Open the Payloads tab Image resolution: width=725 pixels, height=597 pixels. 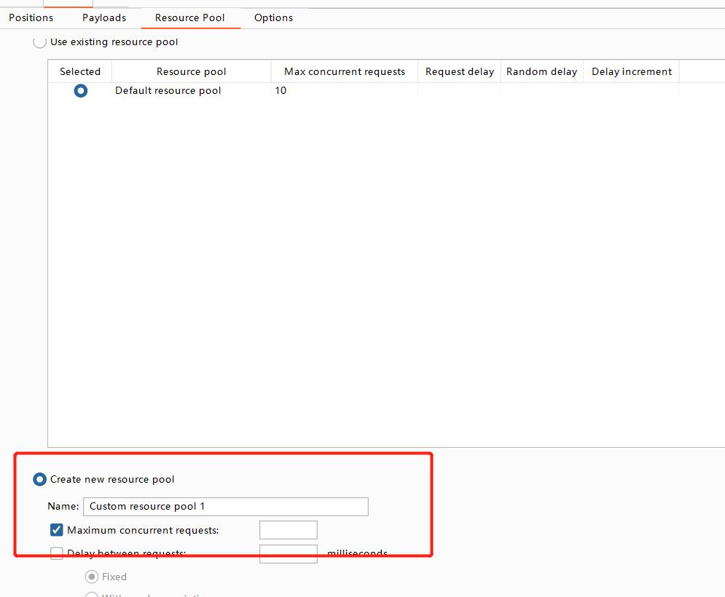pyautogui.click(x=104, y=17)
